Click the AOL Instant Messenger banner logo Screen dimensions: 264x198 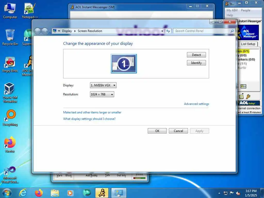[x=249, y=33]
